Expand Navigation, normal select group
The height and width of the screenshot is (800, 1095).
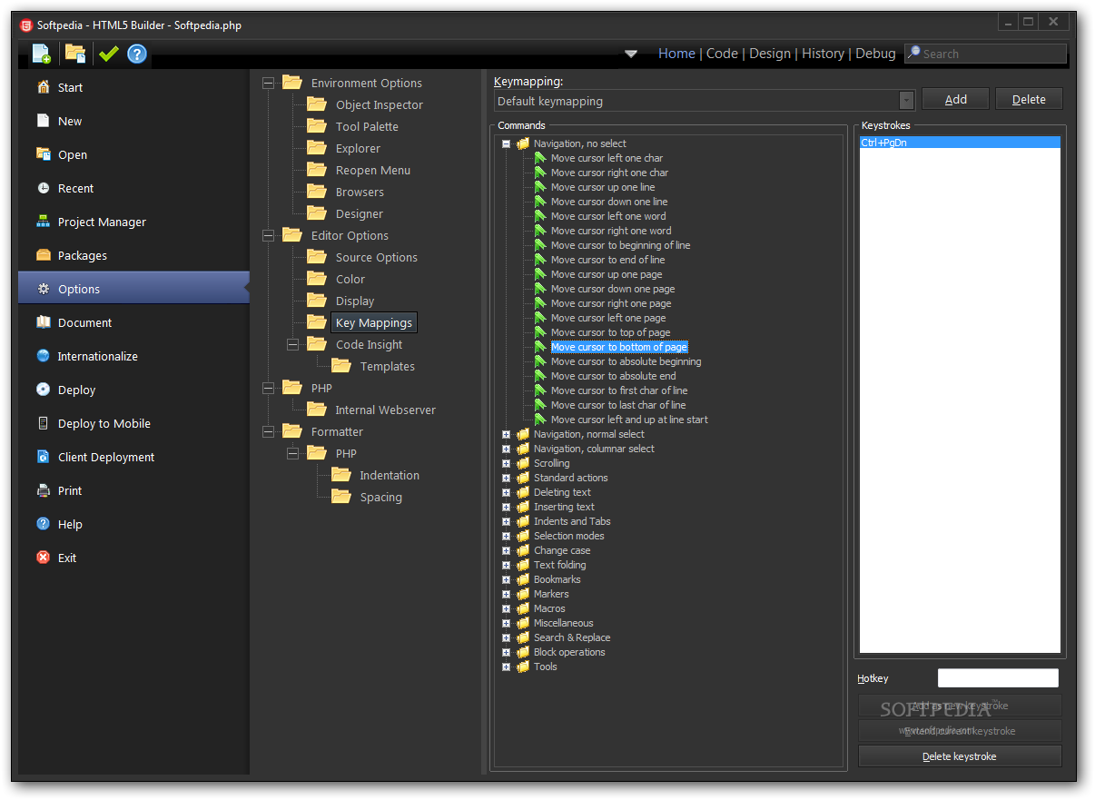507,434
